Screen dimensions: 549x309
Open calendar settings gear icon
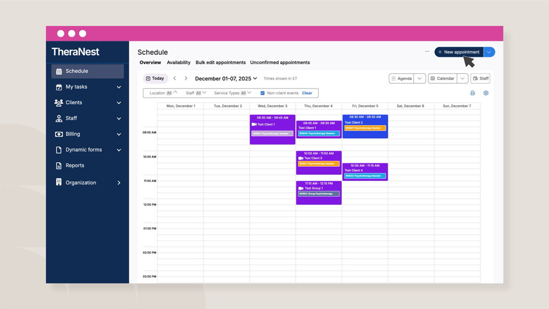pos(486,94)
